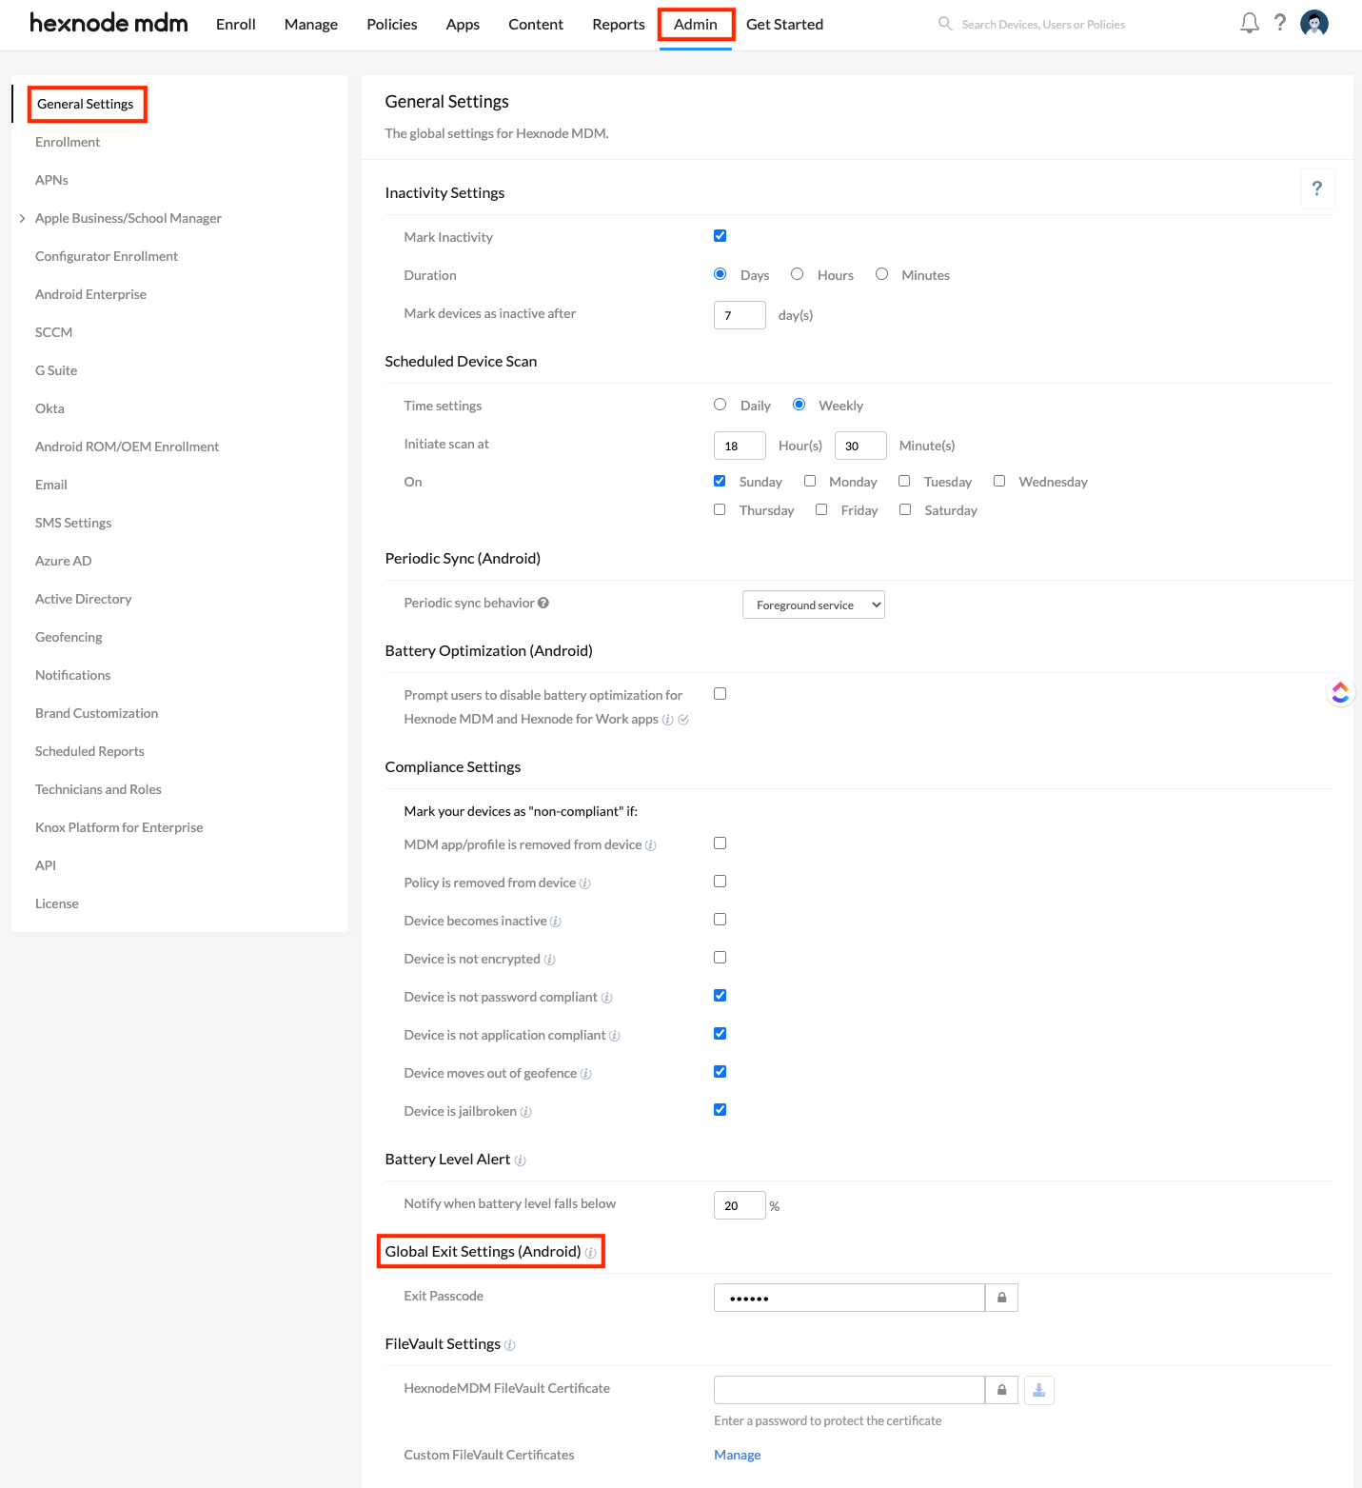Click info icon for Device moves out of geofence
The height and width of the screenshot is (1488, 1362).
pyautogui.click(x=586, y=1074)
